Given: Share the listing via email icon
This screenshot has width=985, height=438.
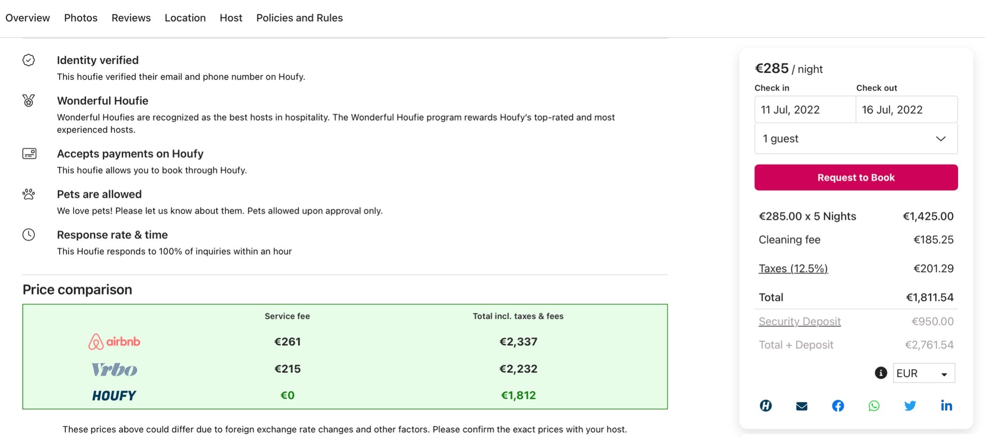Looking at the screenshot, I should pos(802,405).
